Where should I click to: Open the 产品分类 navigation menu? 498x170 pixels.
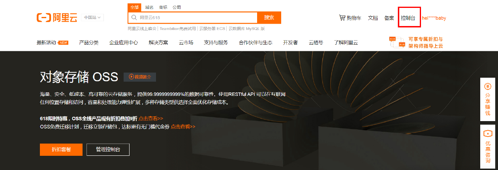pos(88,43)
